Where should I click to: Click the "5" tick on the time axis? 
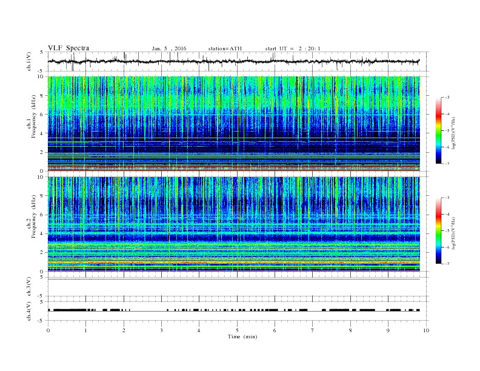coord(237,330)
